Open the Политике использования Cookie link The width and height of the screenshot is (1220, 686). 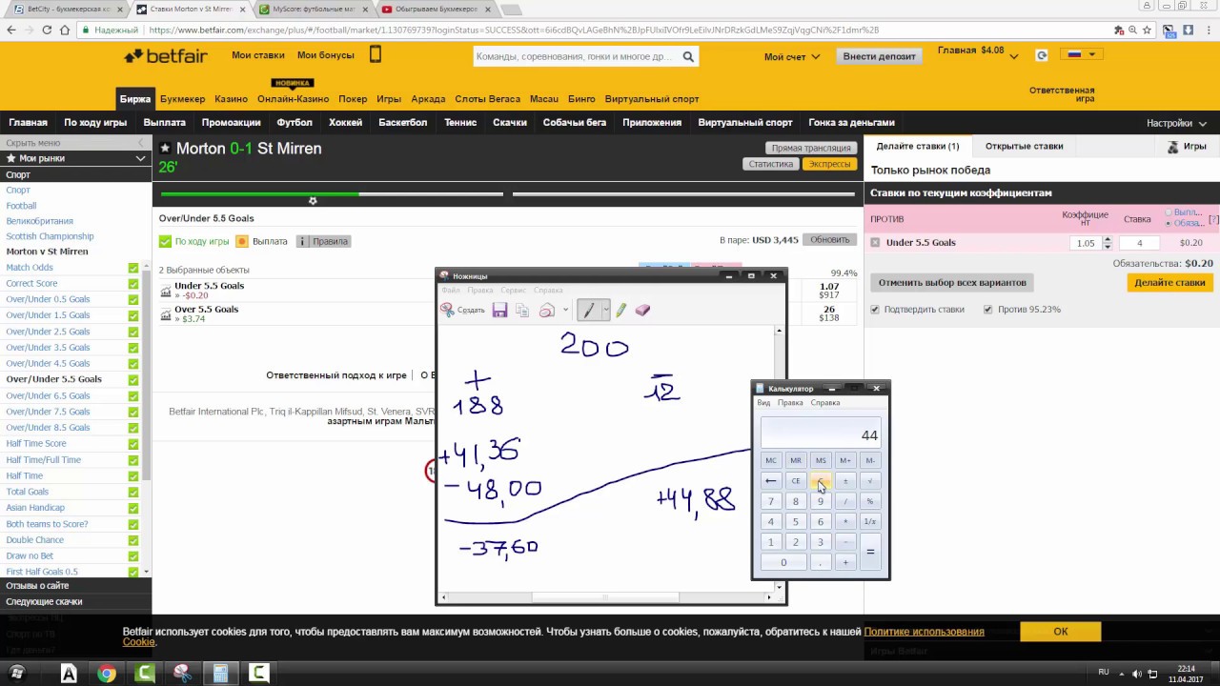click(x=924, y=632)
